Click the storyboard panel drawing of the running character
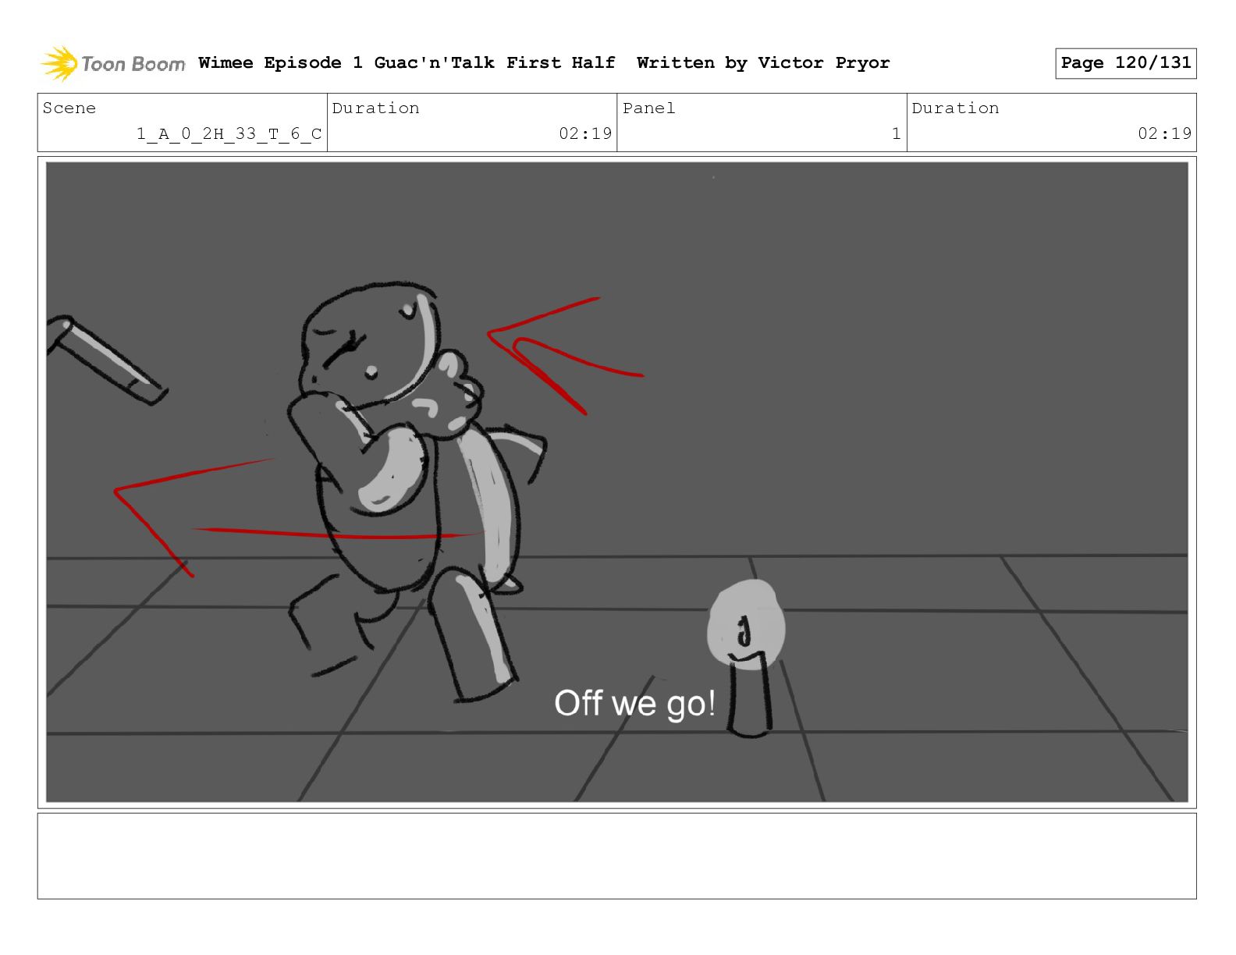The image size is (1236, 955). point(616,482)
